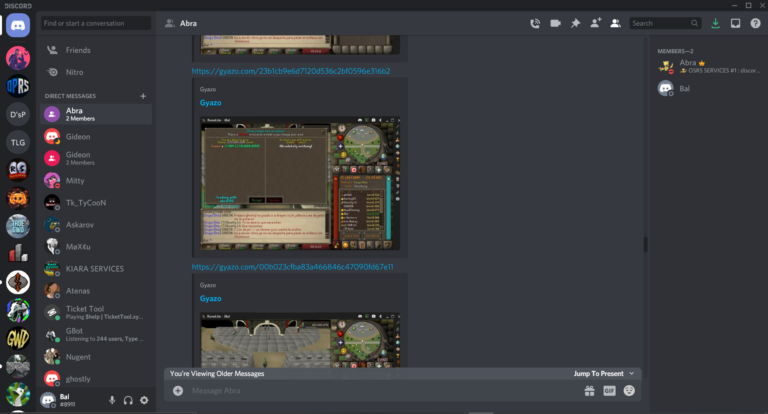The width and height of the screenshot is (768, 414).
Task: Open the emoji picker
Action: 629,390
